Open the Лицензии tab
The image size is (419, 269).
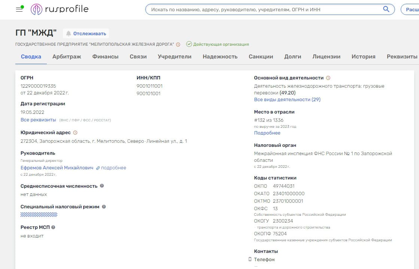(326, 57)
